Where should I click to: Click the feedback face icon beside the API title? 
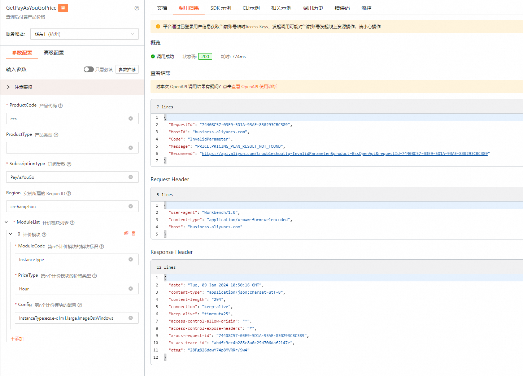click(x=137, y=8)
